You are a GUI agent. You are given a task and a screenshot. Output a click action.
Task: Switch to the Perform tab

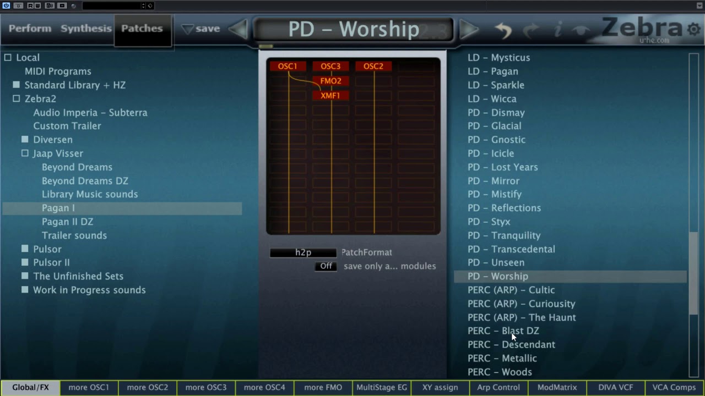click(30, 29)
